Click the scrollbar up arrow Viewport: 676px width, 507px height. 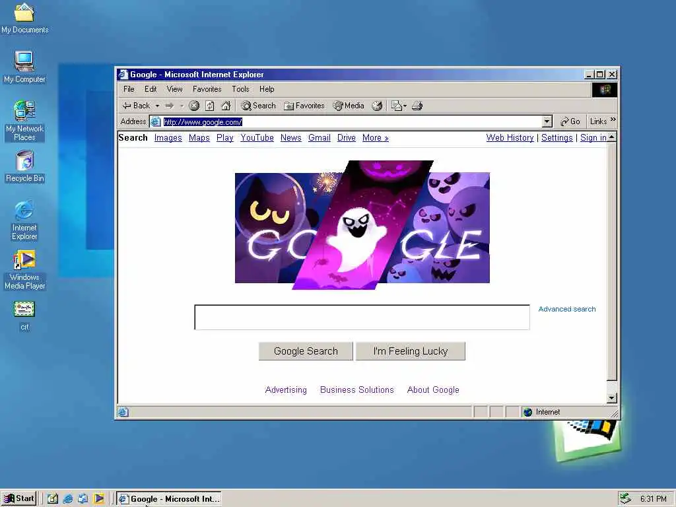pyautogui.click(x=612, y=137)
